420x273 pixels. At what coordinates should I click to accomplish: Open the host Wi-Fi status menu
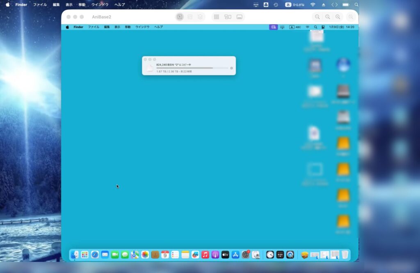pyautogui.click(x=313, y=5)
